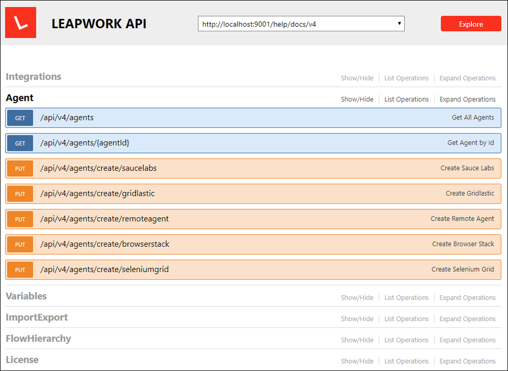Click Show/Hide for License

(357, 361)
